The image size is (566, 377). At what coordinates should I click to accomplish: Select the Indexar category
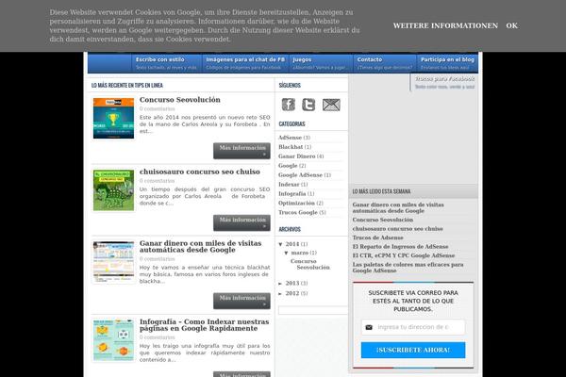coord(289,185)
